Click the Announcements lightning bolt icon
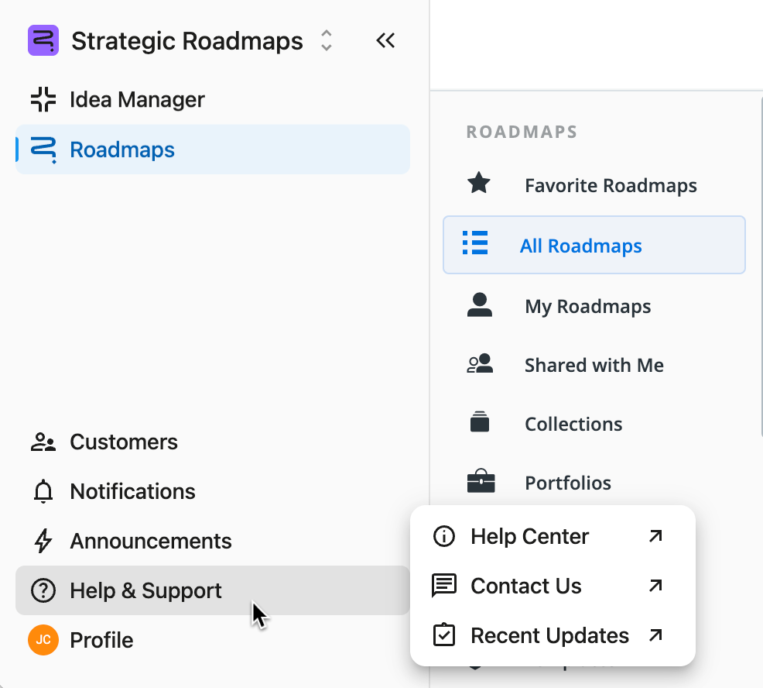Viewport: 763px width, 688px height. 43,541
